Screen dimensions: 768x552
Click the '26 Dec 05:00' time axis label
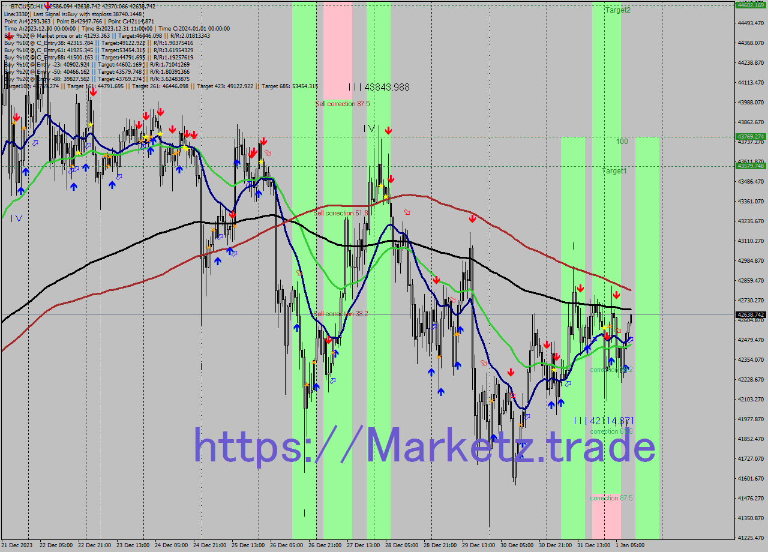[x=287, y=545]
